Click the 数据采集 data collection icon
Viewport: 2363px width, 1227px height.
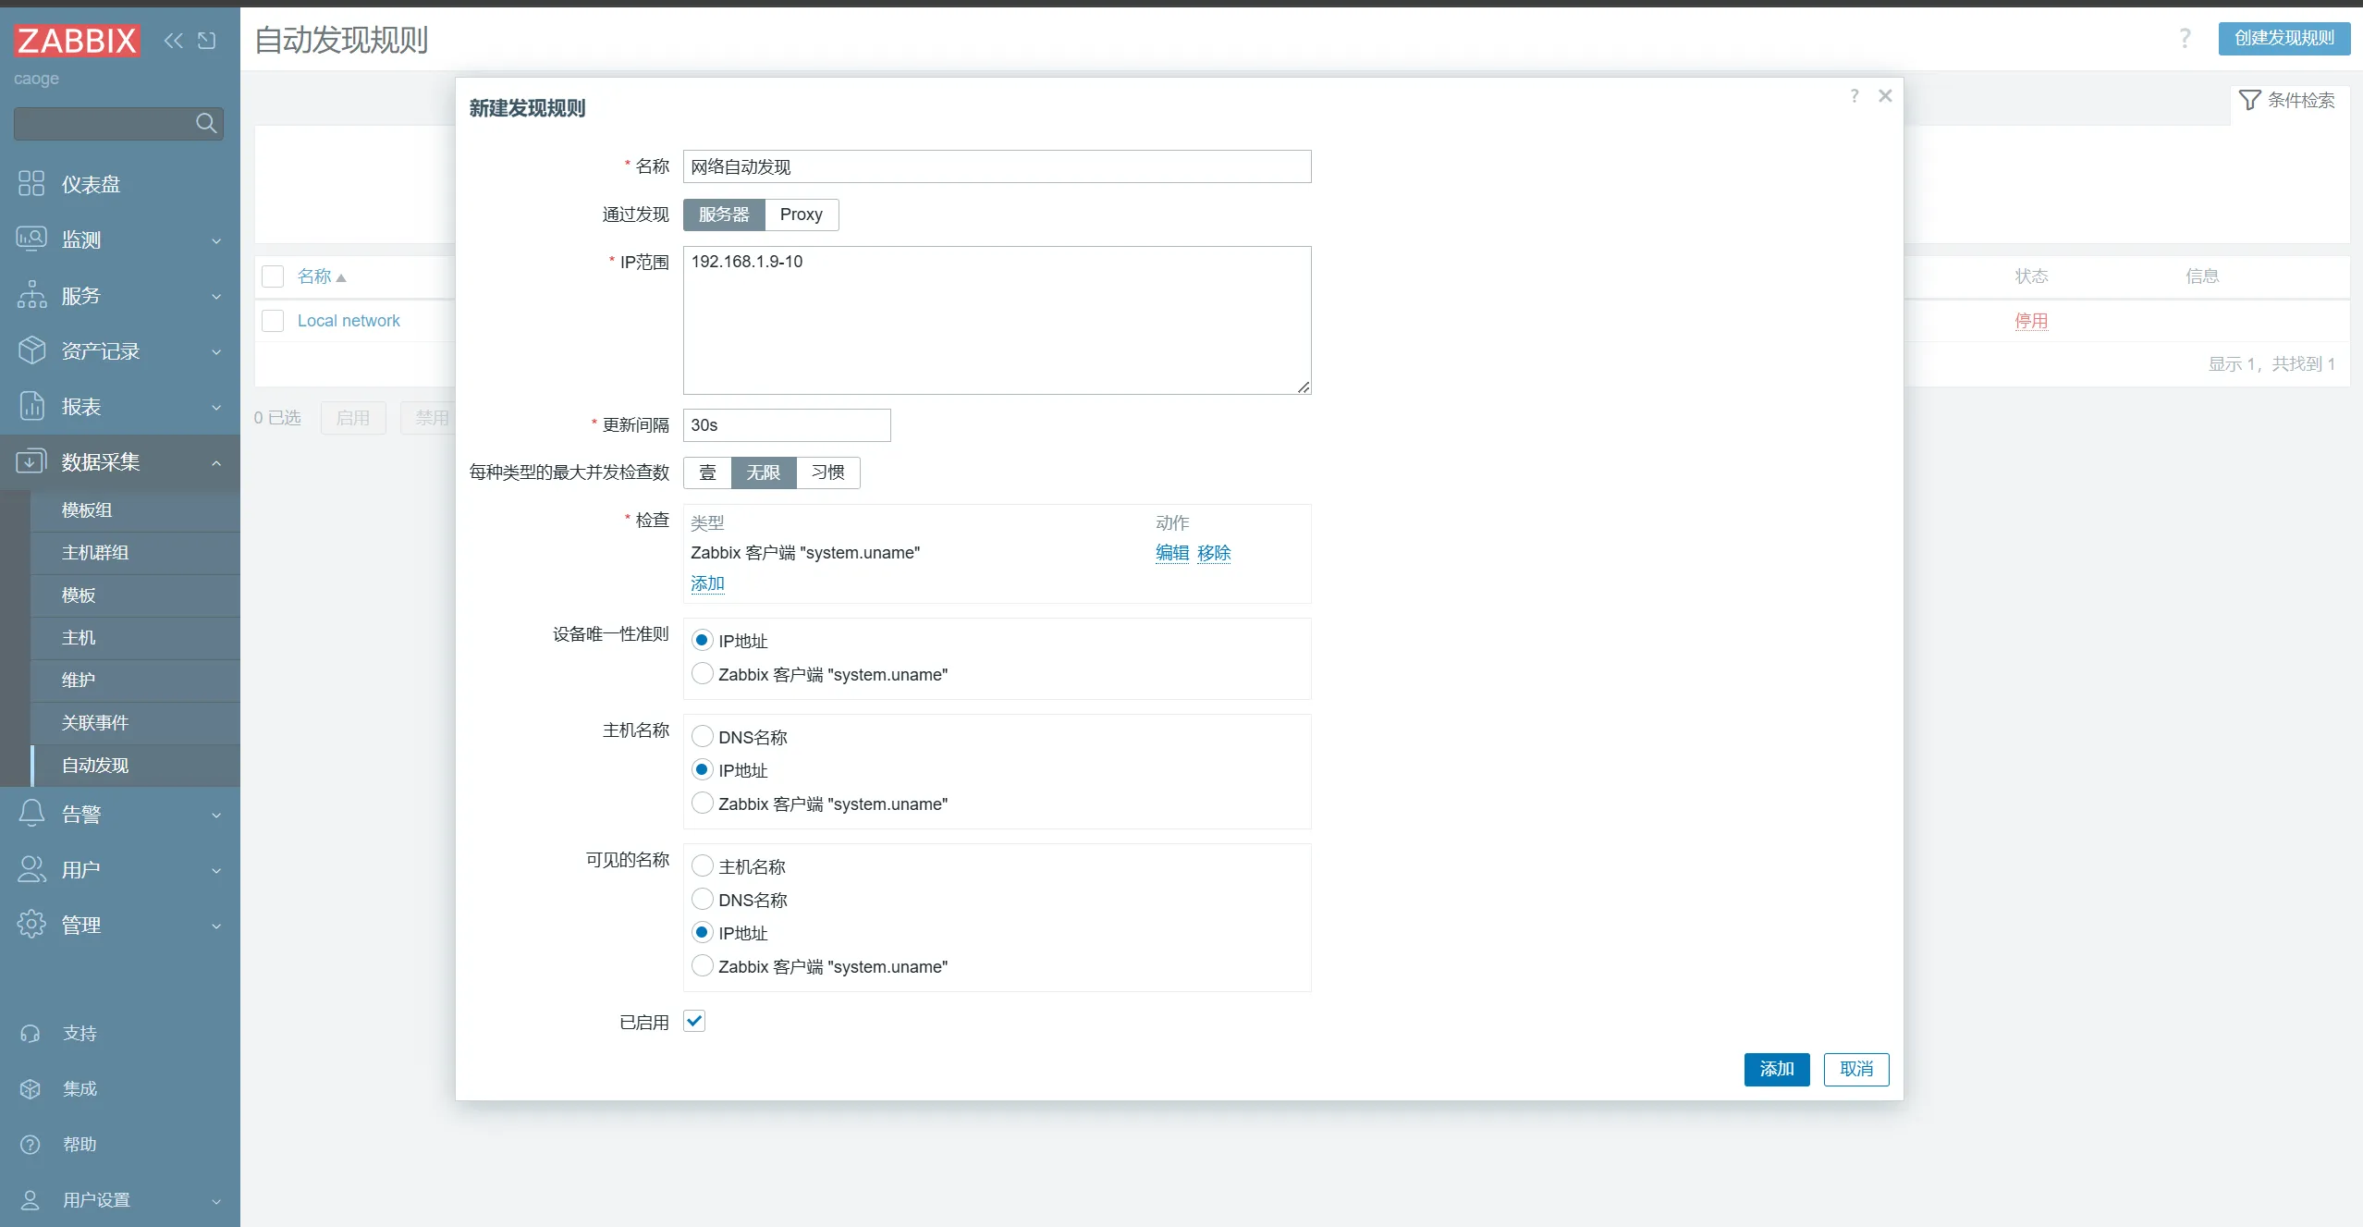[31, 460]
